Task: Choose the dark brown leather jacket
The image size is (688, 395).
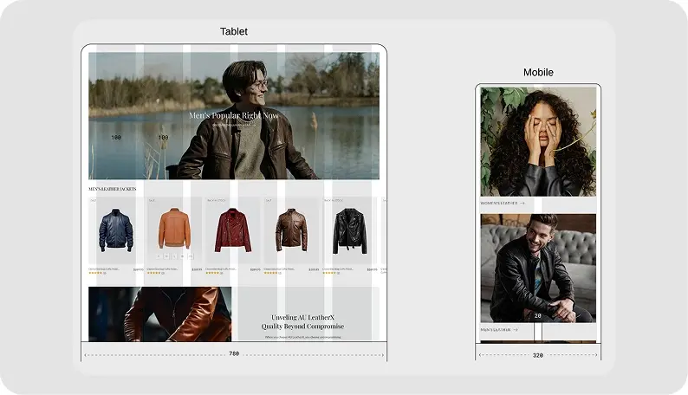Action: [291, 230]
